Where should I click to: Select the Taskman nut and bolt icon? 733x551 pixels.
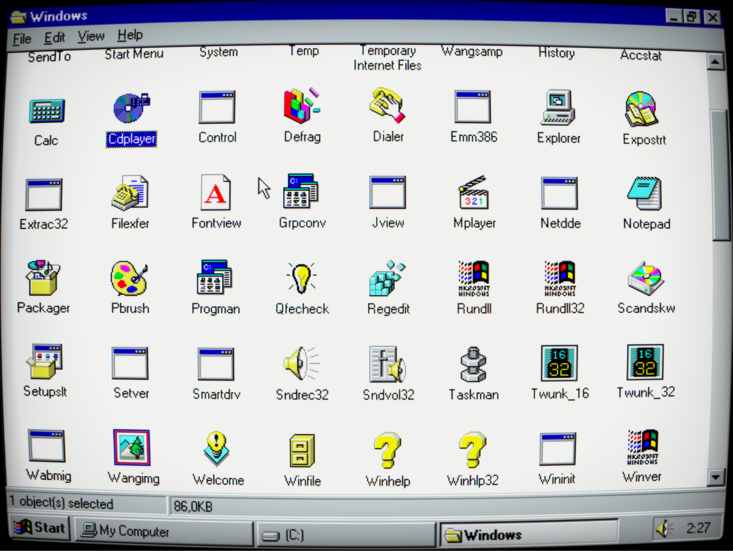(473, 364)
